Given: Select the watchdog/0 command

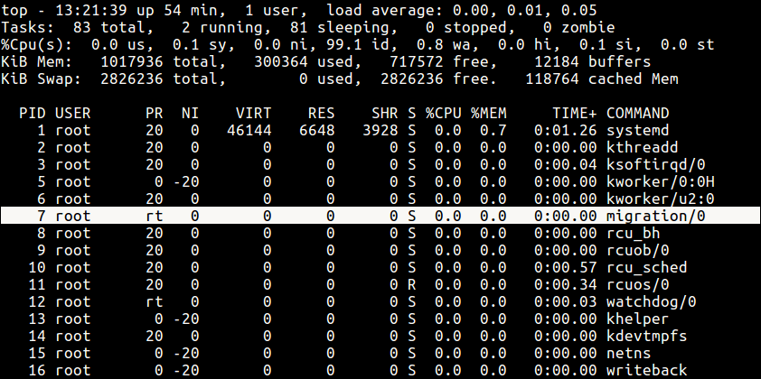Looking at the screenshot, I should 651,301.
